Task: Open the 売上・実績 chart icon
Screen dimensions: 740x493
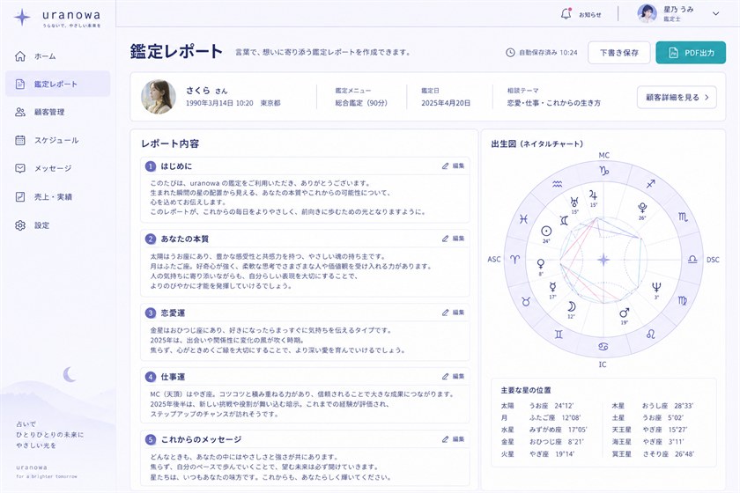Action: click(20, 196)
